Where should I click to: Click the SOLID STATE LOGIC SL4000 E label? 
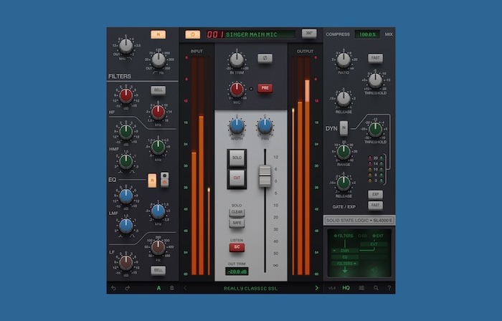tap(359, 220)
